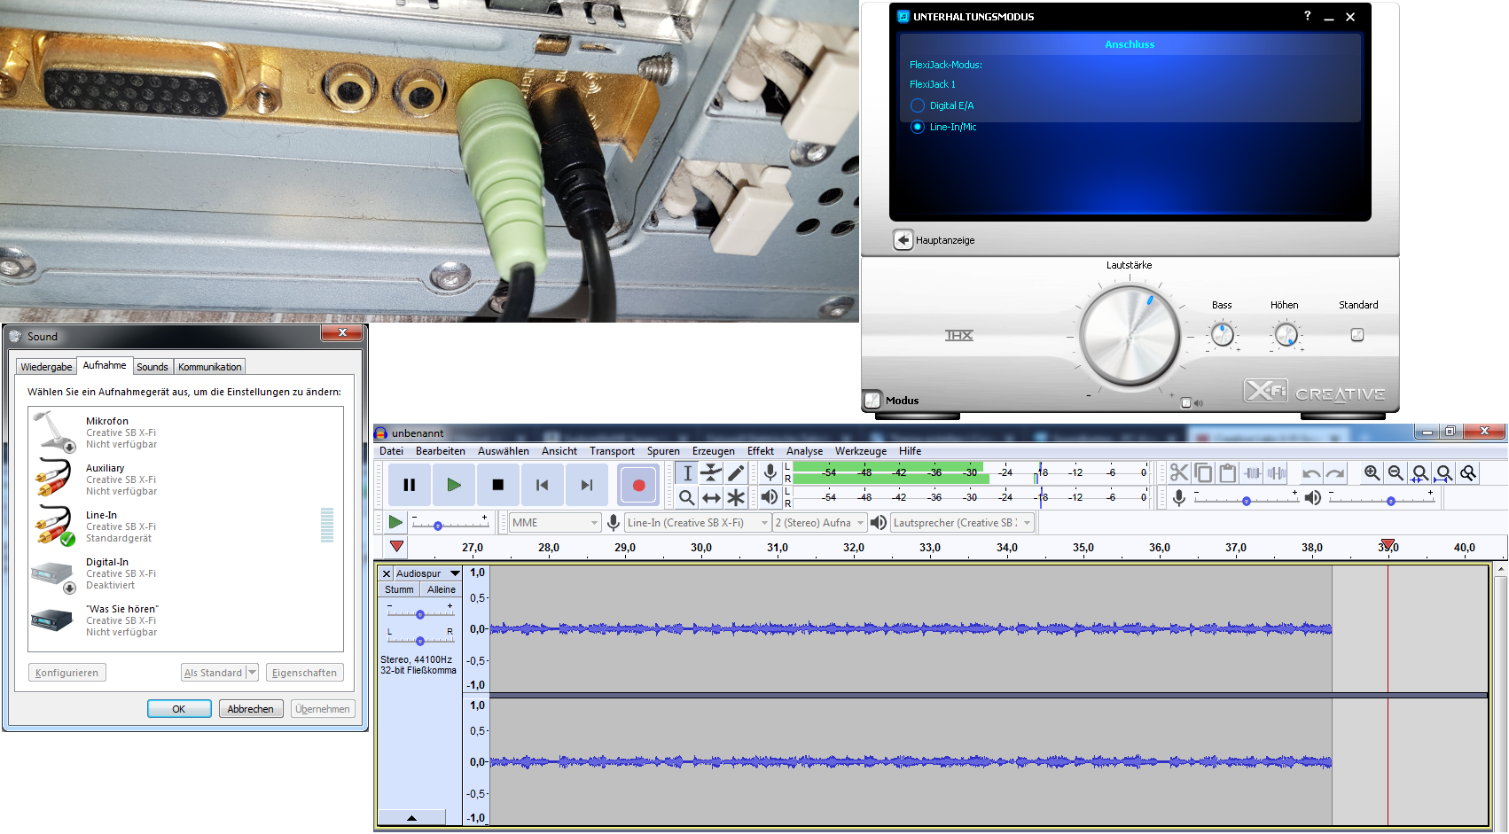Click the Trim audio outside selection icon

[1252, 473]
